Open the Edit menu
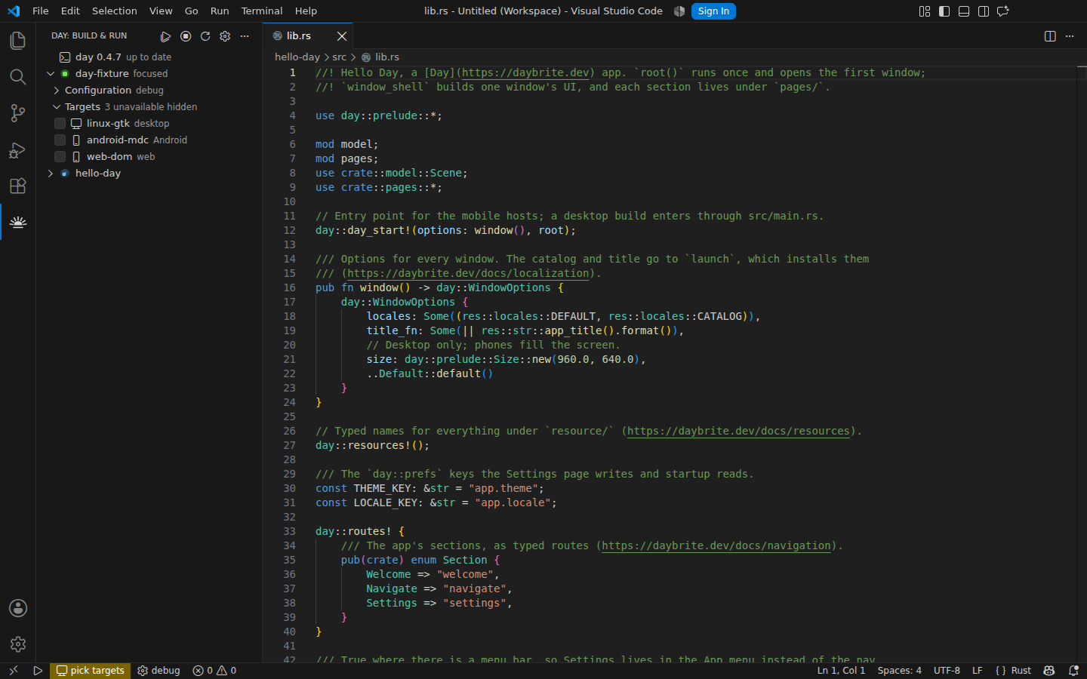The width and height of the screenshot is (1087, 679). tap(70, 11)
